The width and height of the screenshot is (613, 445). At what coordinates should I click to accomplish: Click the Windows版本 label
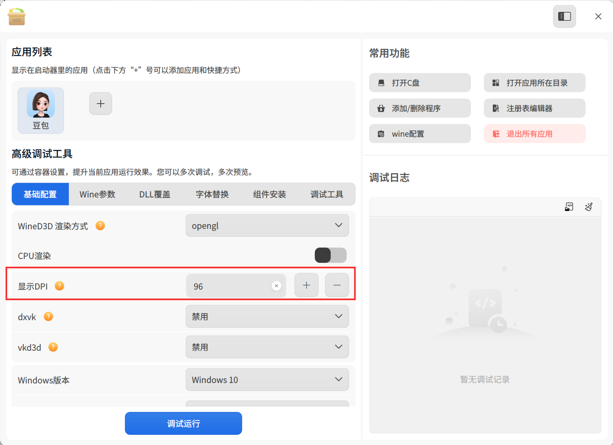[x=44, y=380]
